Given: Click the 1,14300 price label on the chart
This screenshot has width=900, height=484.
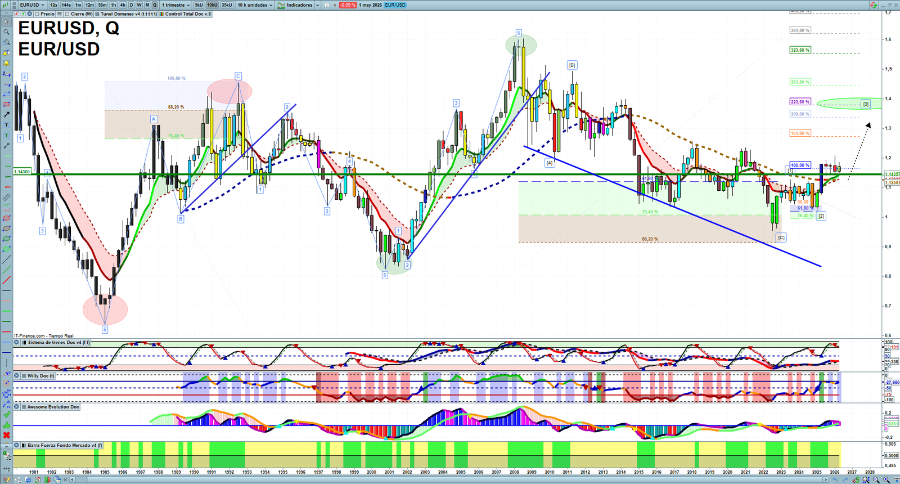Looking at the screenshot, I should [x=22, y=172].
